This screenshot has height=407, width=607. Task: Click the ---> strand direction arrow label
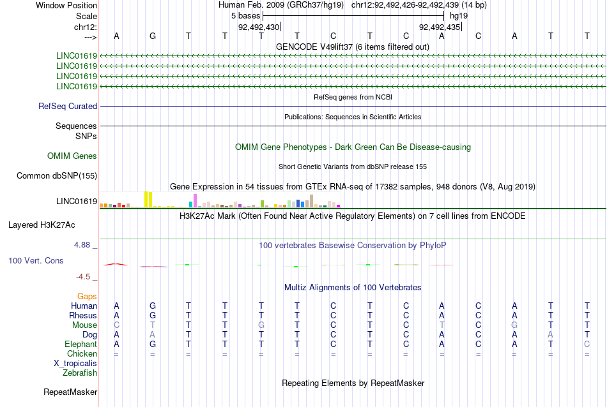pos(91,37)
